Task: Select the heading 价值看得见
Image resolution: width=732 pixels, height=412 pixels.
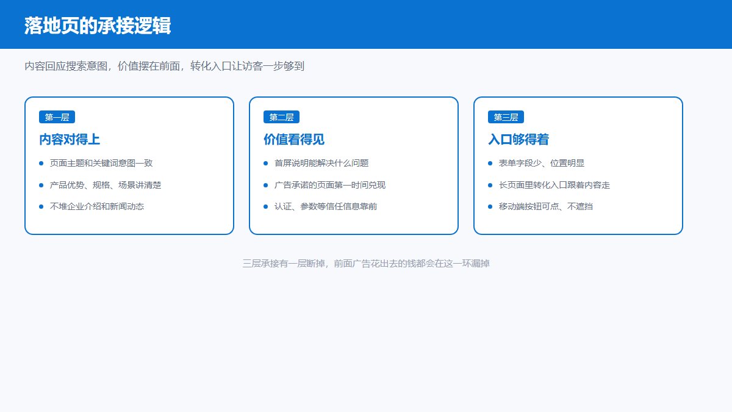Action: coord(294,139)
